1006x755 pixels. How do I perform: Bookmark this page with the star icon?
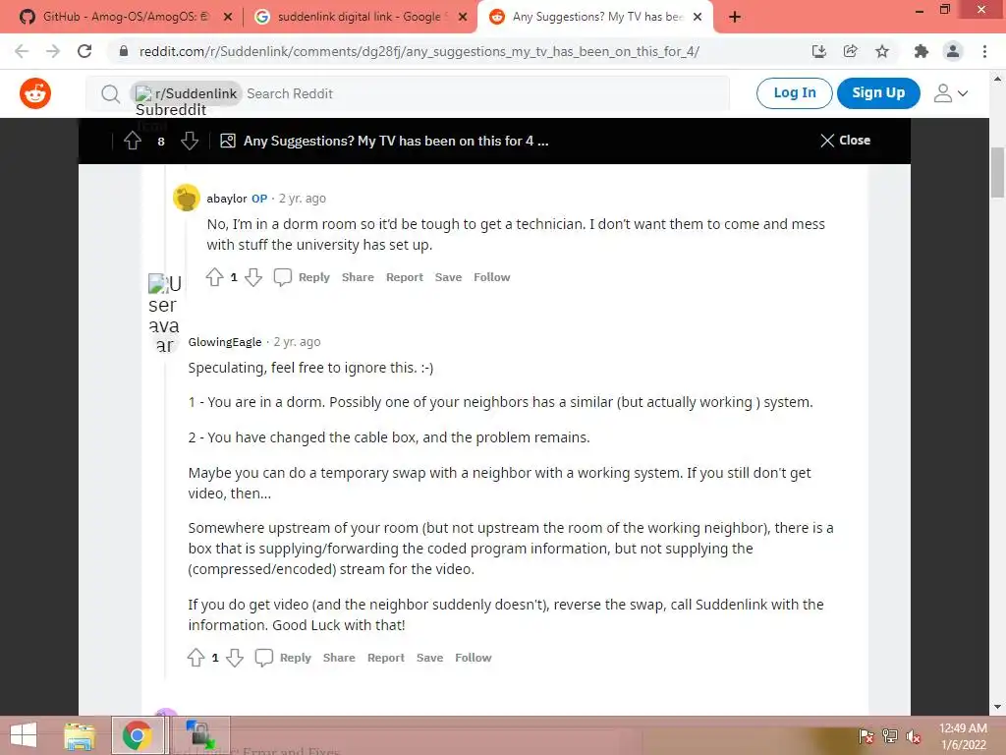coord(882,51)
